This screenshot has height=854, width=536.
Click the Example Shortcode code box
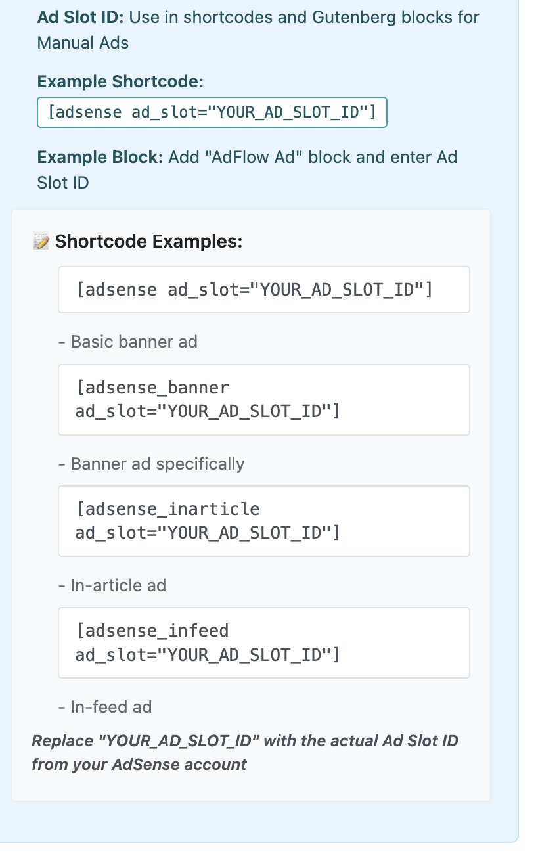(x=212, y=112)
